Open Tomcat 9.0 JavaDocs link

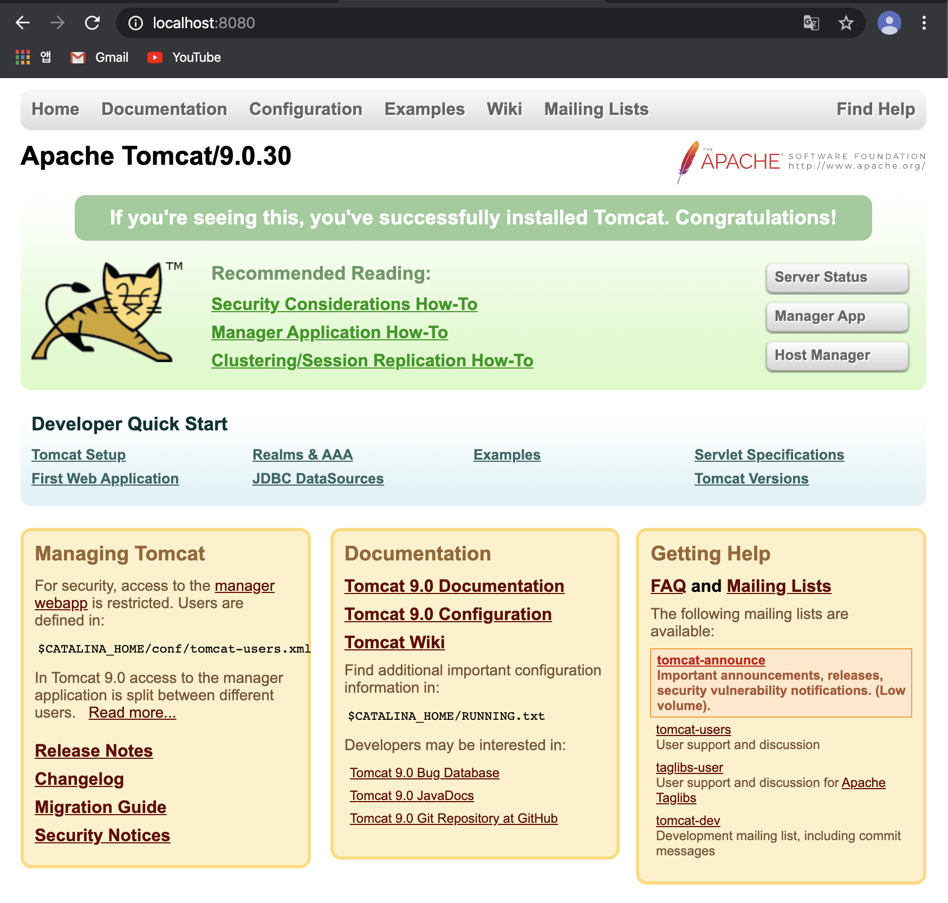pyautogui.click(x=412, y=796)
